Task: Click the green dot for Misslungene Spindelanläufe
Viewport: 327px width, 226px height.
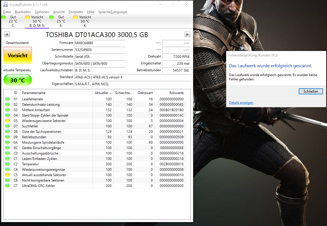Action: [7, 142]
